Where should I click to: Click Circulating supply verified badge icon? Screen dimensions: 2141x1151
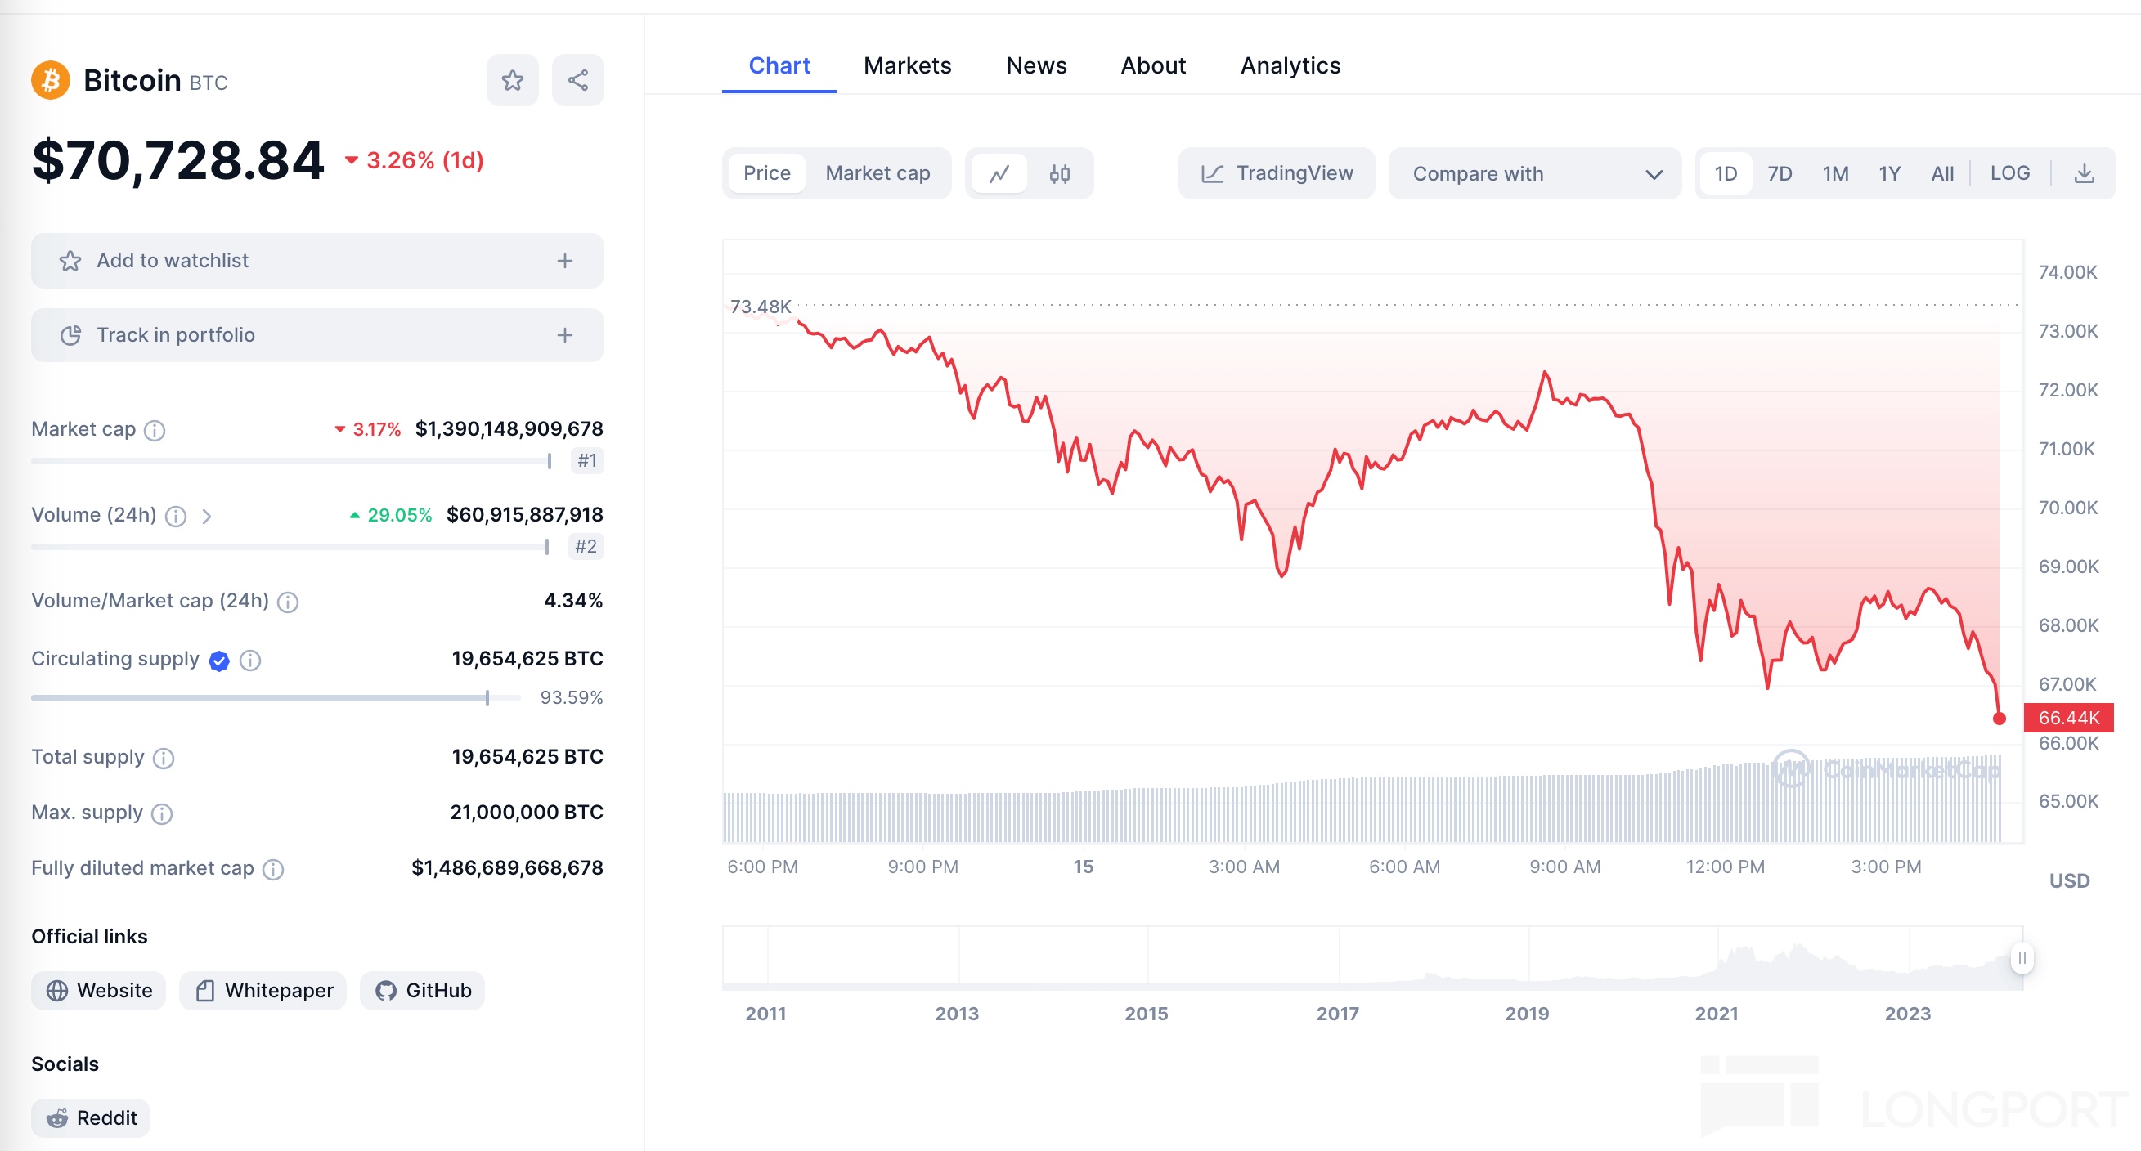[x=219, y=661]
